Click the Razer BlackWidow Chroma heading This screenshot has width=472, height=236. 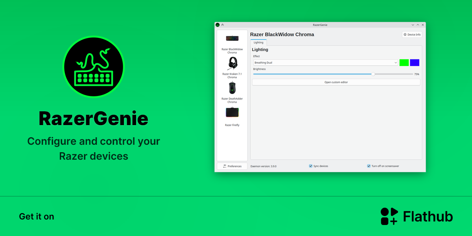pos(282,35)
